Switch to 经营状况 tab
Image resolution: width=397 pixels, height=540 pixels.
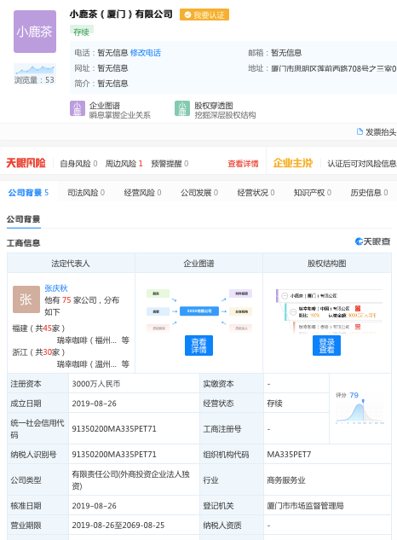(x=256, y=193)
